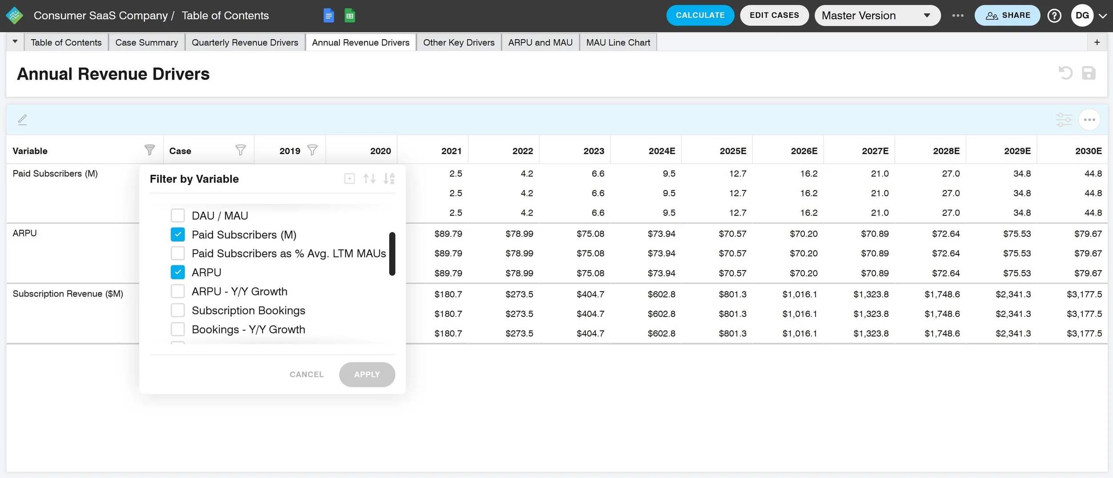The height and width of the screenshot is (478, 1113).
Task: Click the ARPU row label in table
Action: (25, 233)
